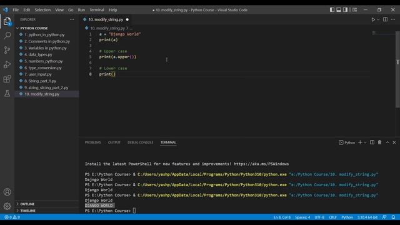The image size is (400, 225).
Task: Open Explorer Views and More Actions ellipsis
Action: (x=72, y=19)
